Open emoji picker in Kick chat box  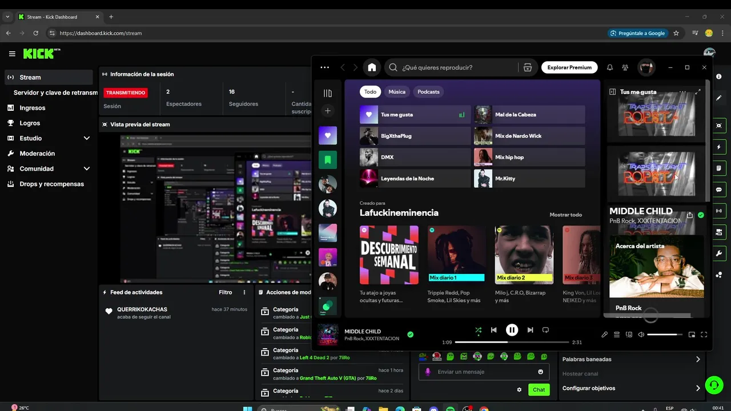coord(540,372)
